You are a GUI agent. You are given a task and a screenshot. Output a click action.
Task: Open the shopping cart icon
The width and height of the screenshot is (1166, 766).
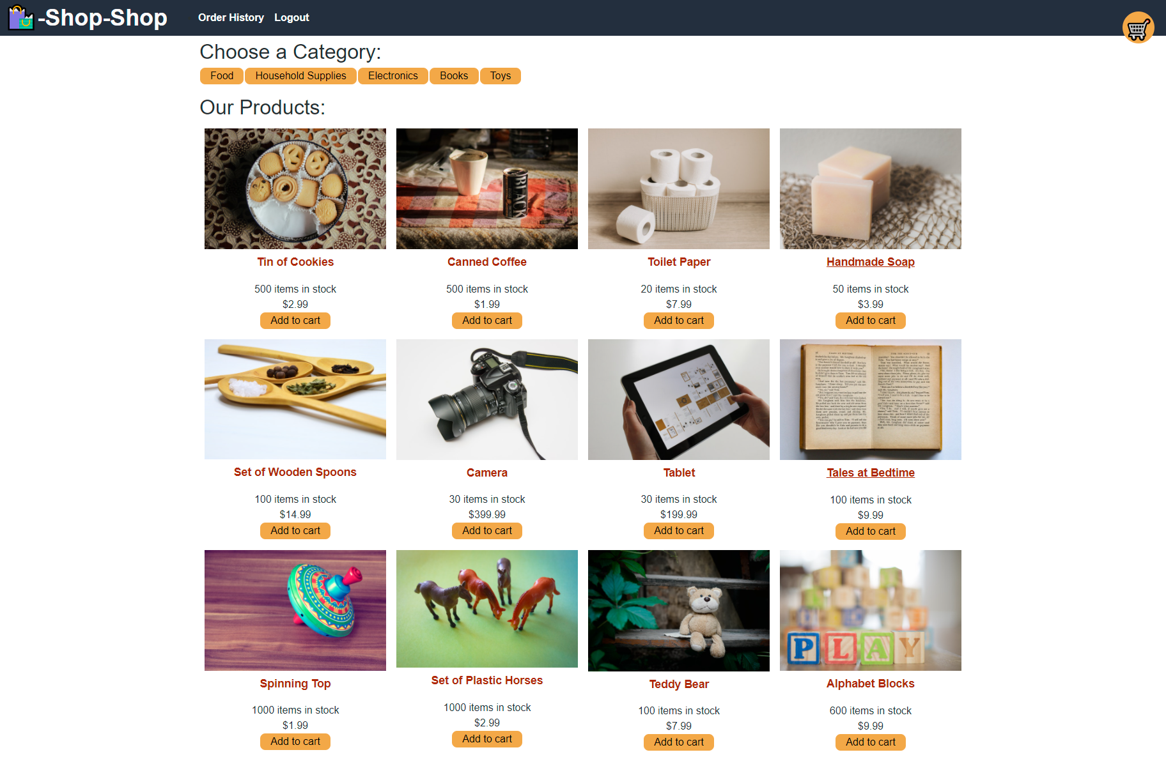coord(1138,27)
